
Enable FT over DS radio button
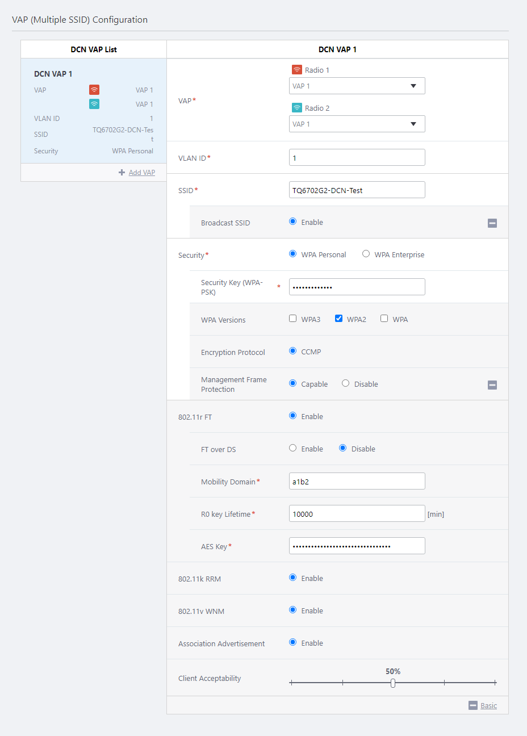pyautogui.click(x=293, y=448)
